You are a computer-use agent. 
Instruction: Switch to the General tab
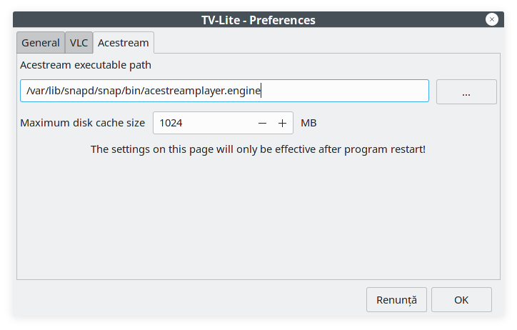click(41, 43)
